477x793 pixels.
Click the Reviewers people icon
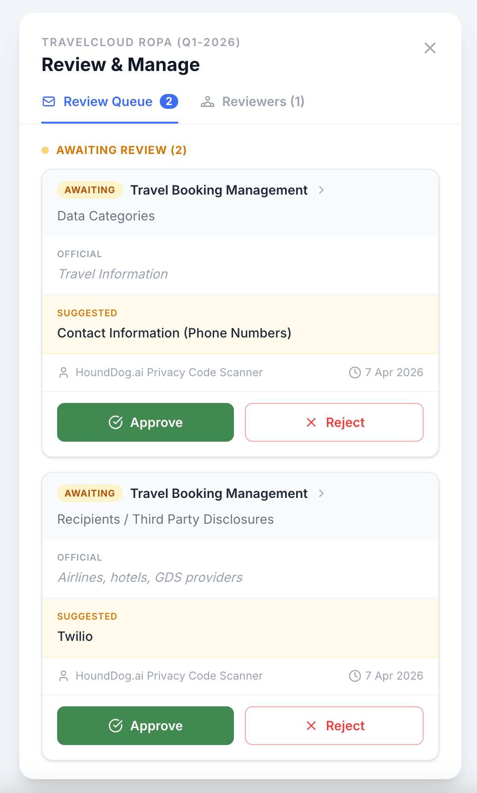pyautogui.click(x=208, y=102)
